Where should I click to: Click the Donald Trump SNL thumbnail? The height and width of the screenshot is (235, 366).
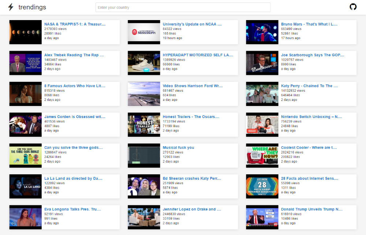coord(262,217)
